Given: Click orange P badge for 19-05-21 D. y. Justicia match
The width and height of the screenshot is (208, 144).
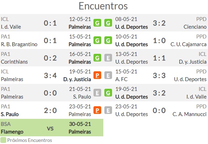Looking at the screenshot, I should [97, 75].
